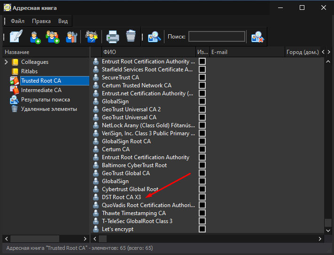
Task: Click the Intermediate CA book icon
Action: click(x=15, y=90)
